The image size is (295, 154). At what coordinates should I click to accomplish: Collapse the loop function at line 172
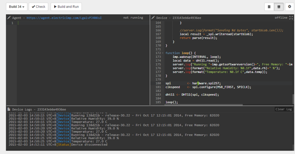[163, 53]
